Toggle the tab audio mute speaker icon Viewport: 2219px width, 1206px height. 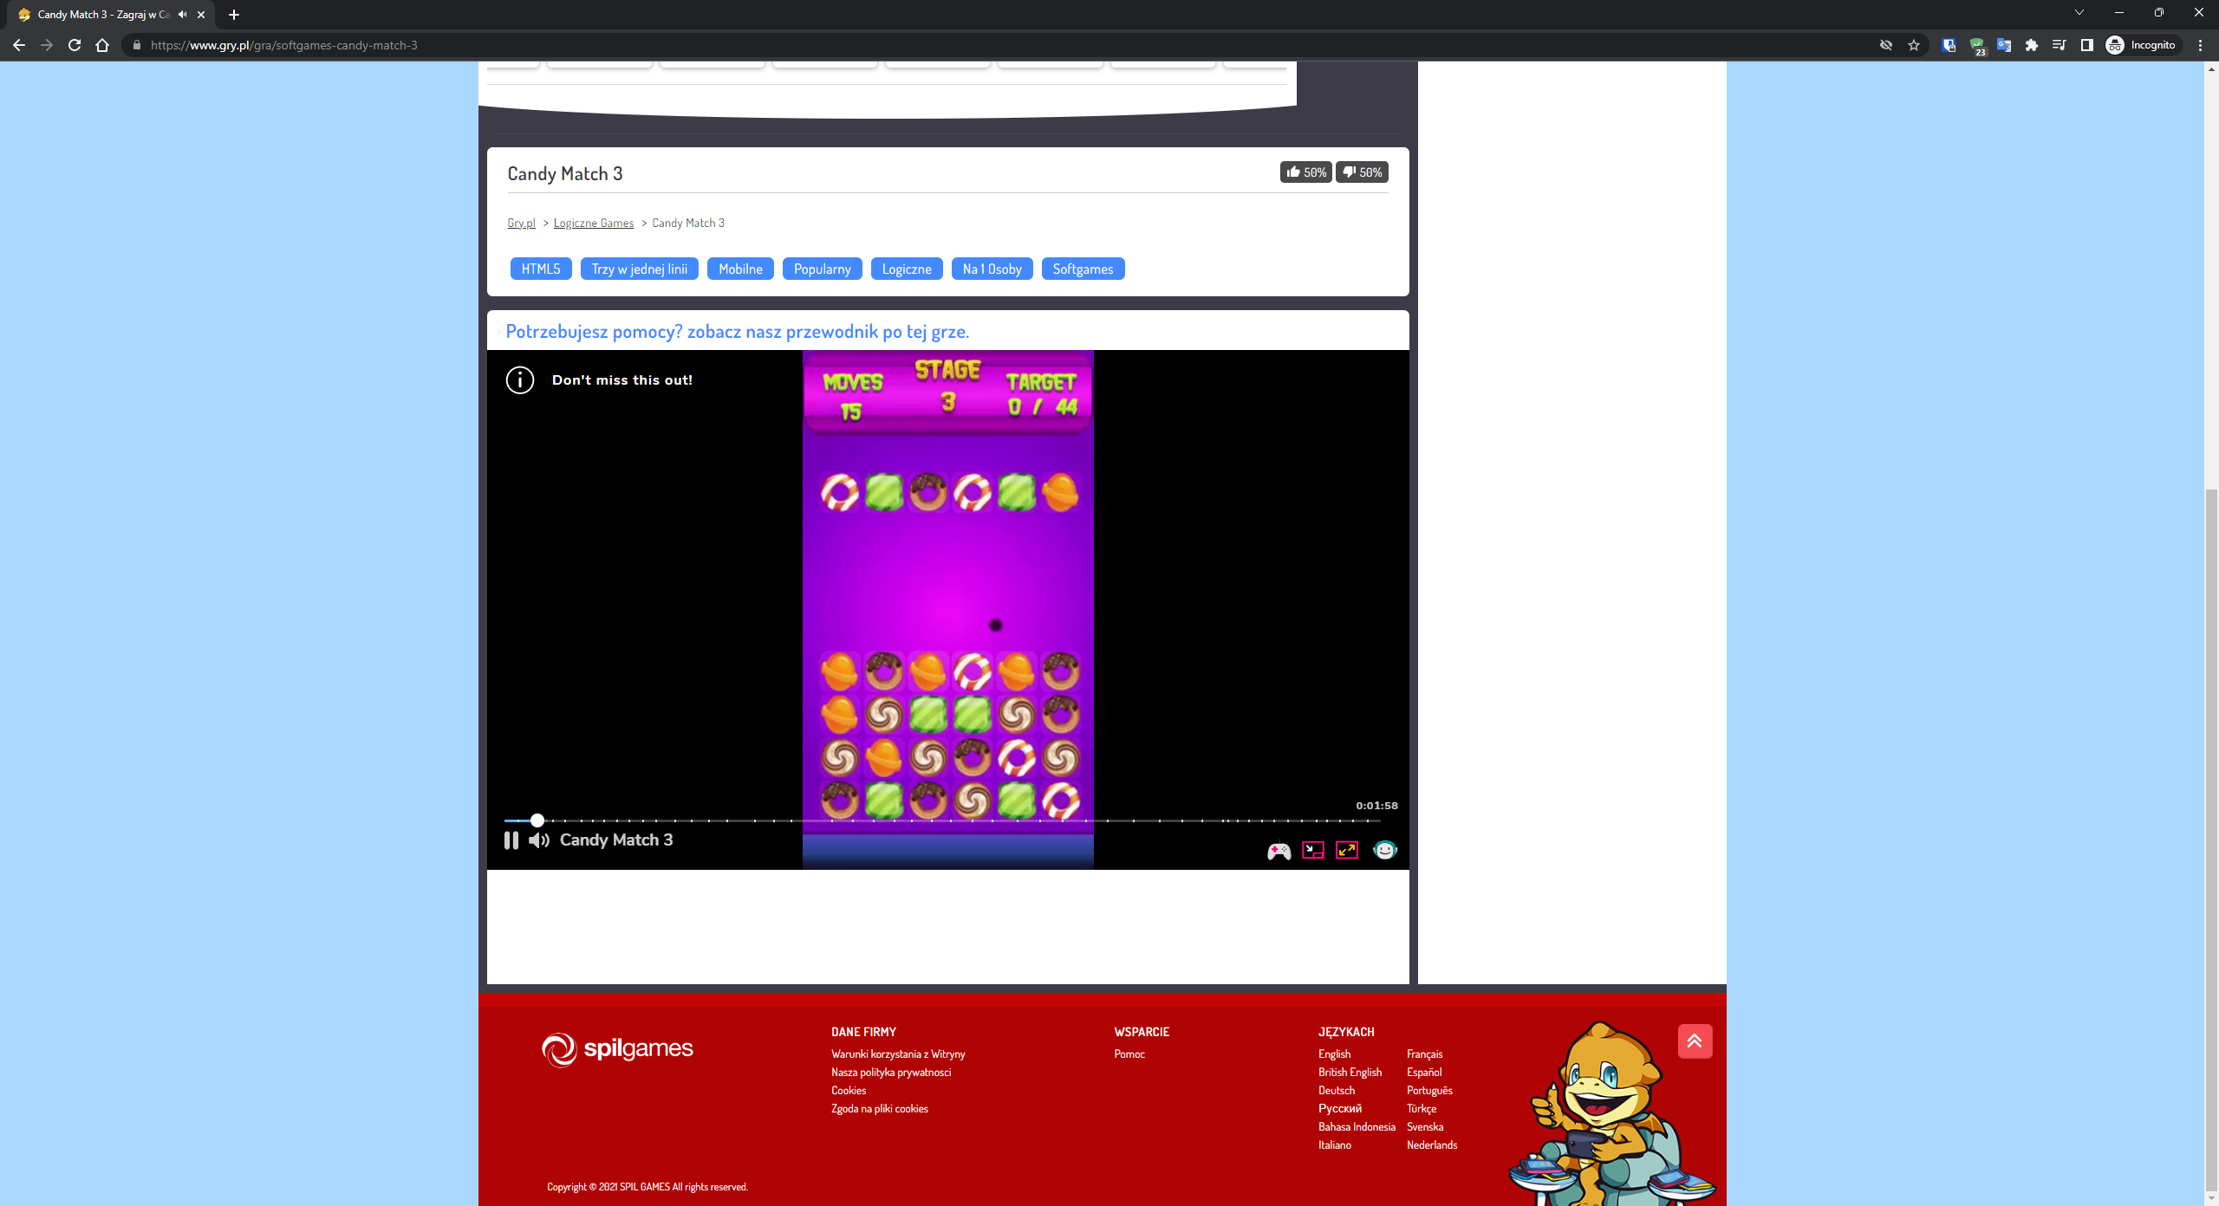click(x=181, y=14)
